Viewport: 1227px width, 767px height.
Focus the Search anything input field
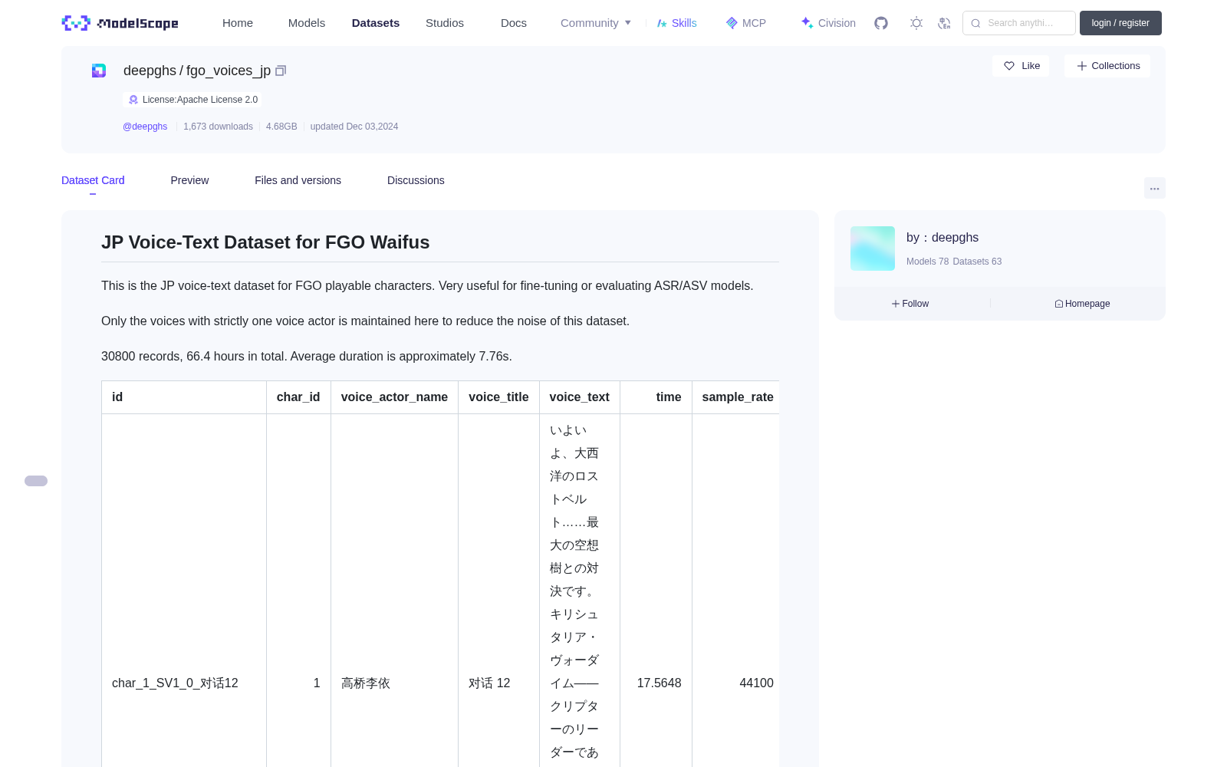point(1019,23)
